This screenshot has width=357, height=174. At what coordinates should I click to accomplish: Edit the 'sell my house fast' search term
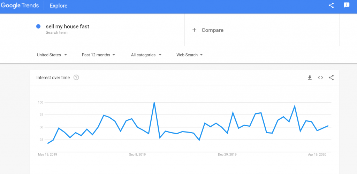tap(67, 26)
